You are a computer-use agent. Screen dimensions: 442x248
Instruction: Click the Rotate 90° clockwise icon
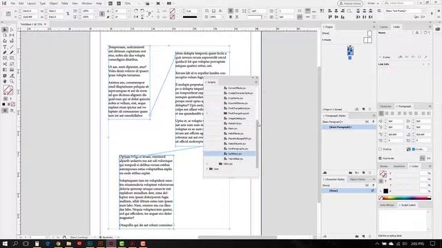coord(136,11)
